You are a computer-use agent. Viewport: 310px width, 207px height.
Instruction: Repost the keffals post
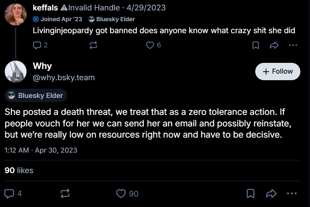[x=93, y=45]
